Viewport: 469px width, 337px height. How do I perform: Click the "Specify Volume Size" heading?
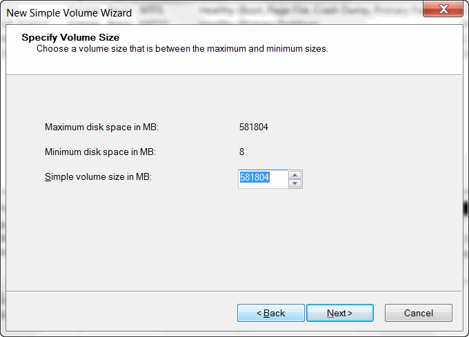70,37
